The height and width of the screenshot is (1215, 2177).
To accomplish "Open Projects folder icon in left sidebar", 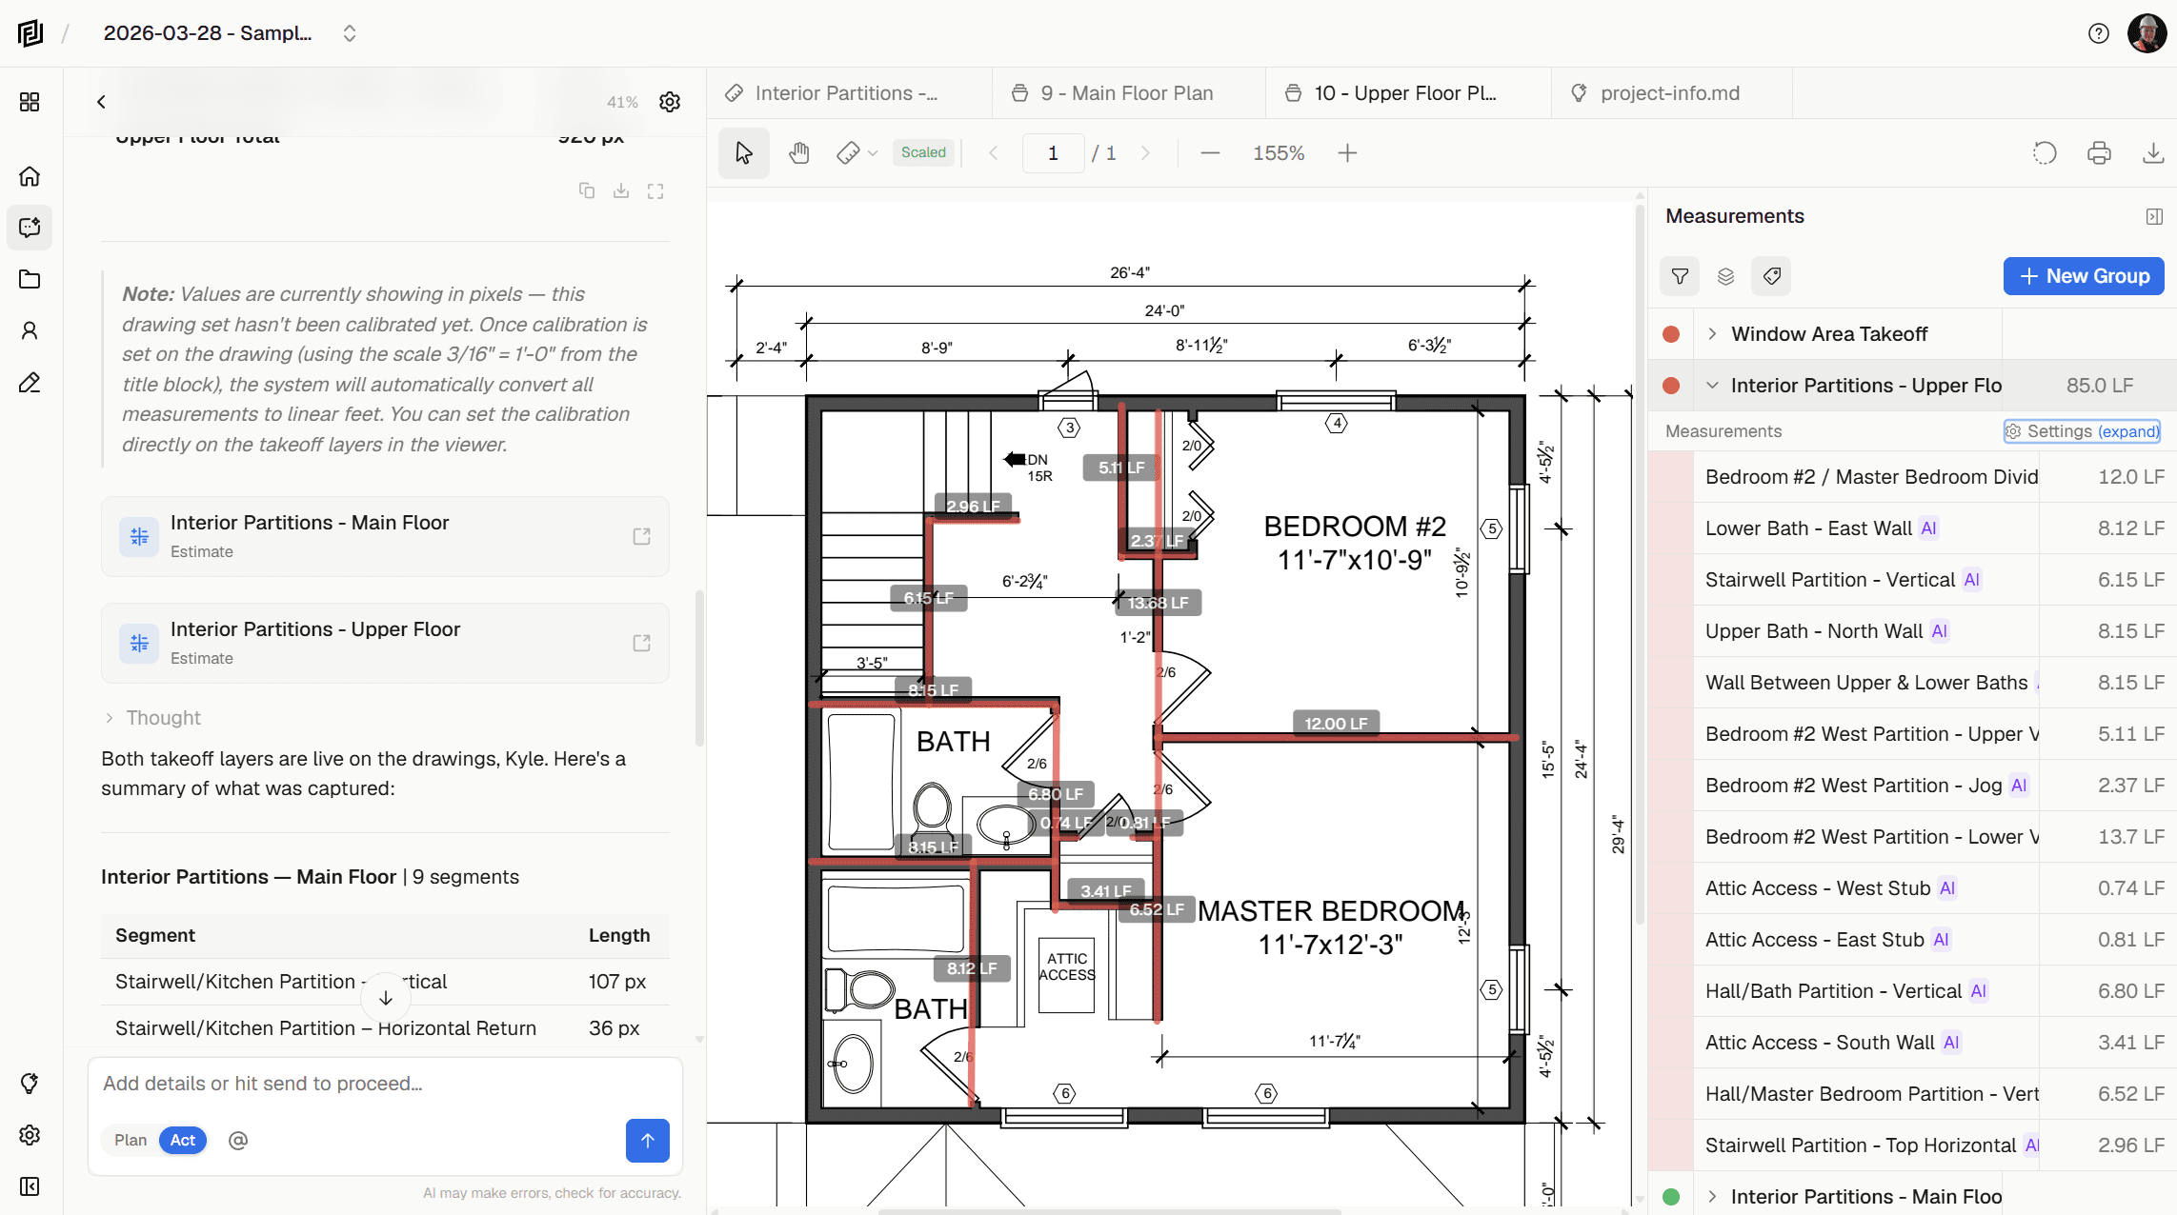I will click(29, 279).
